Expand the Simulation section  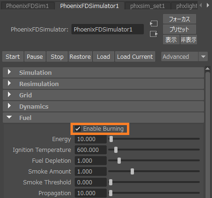coord(103,72)
